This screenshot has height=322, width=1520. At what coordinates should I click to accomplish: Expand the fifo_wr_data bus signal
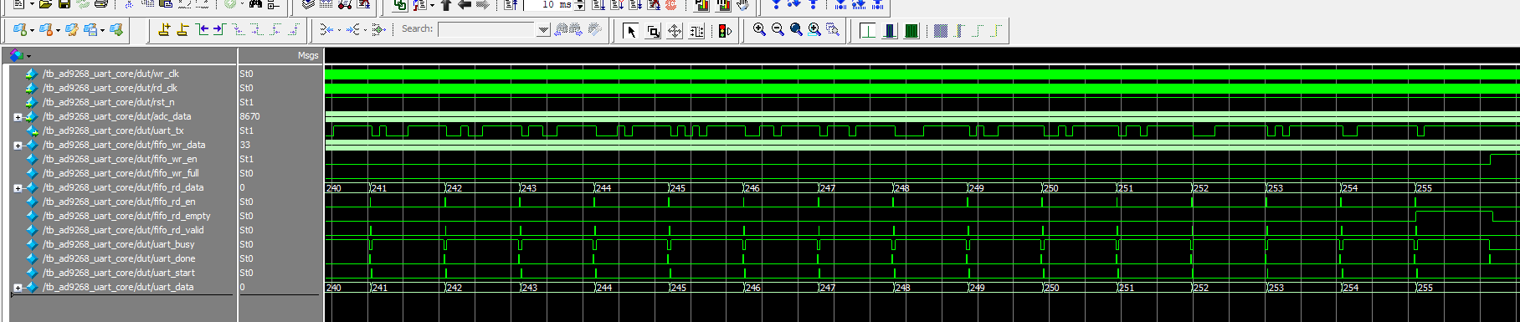pos(18,146)
